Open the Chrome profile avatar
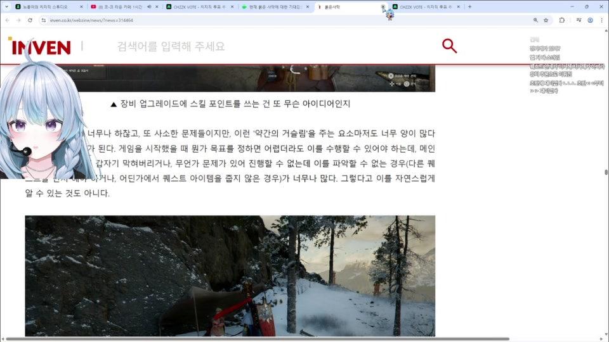609x342 pixels. 590,20
